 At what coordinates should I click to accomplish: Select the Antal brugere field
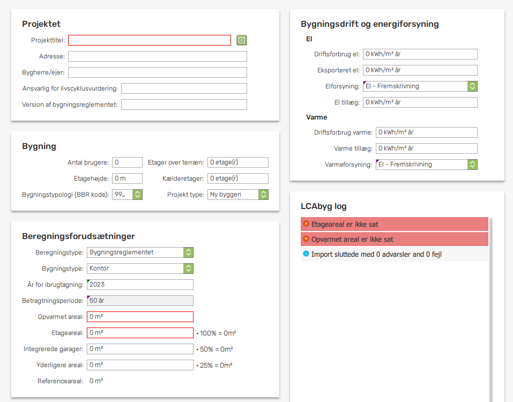point(127,162)
